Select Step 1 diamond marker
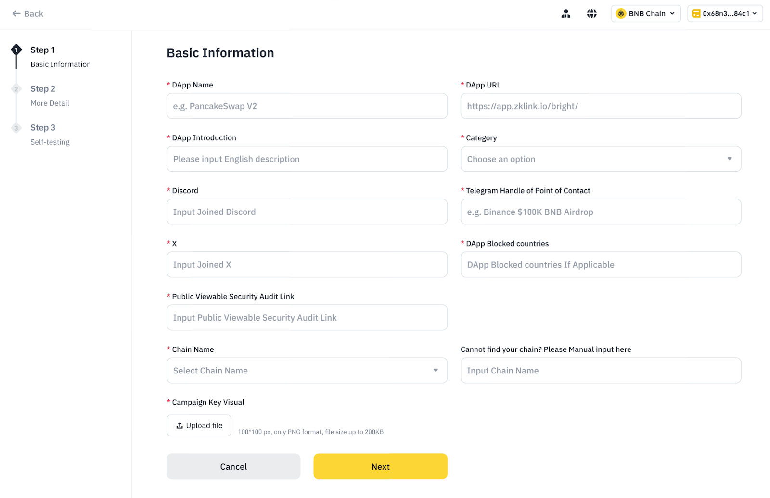The image size is (770, 498). pyautogui.click(x=16, y=50)
